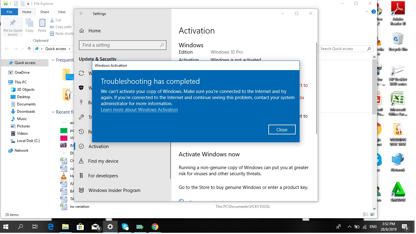
Task: Open Music in navigation tree
Action: tap(22, 119)
